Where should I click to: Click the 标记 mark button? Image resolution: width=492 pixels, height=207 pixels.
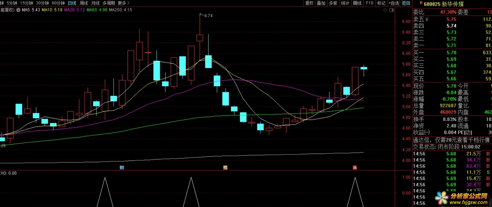click(x=381, y=3)
